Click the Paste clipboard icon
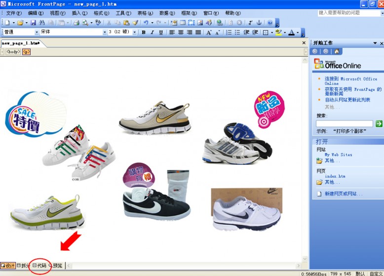This screenshot has height=276, width=384. click(126, 23)
